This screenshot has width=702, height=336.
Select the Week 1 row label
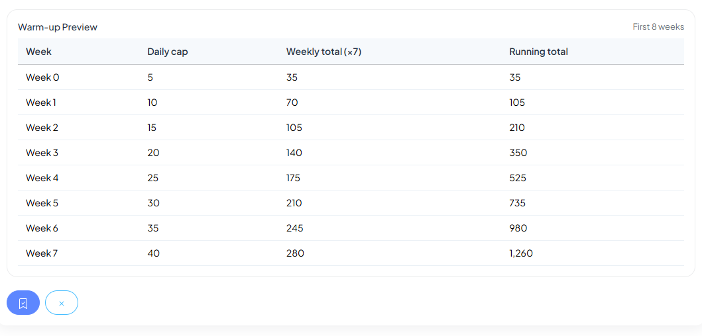point(41,103)
